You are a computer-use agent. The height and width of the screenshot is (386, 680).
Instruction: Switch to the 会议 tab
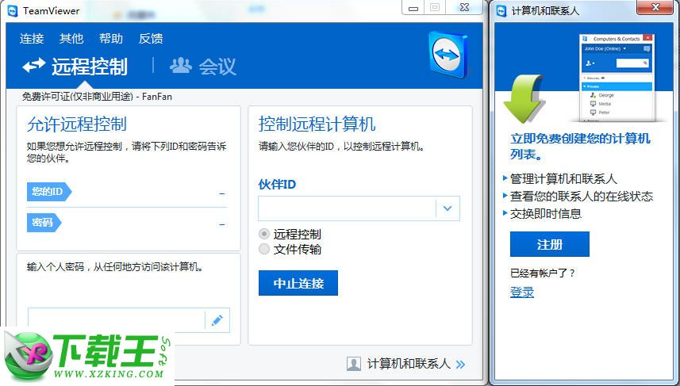pos(217,67)
